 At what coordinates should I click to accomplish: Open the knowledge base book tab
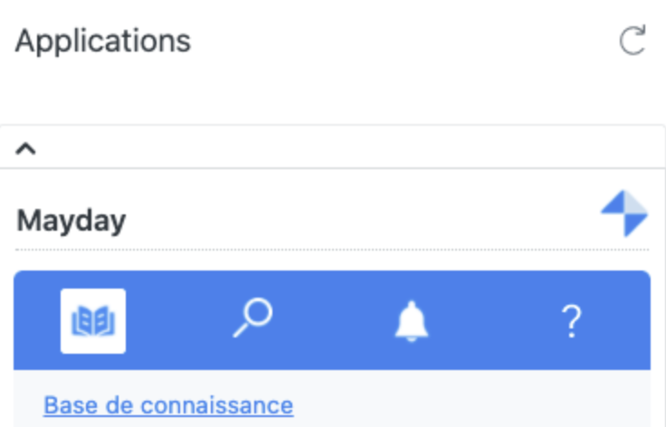93,320
